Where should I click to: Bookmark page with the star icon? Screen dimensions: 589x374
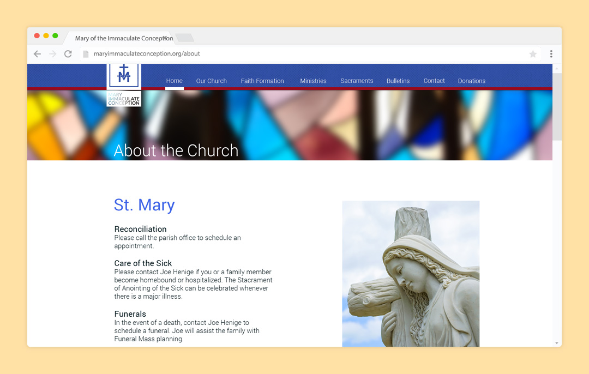[x=533, y=54]
